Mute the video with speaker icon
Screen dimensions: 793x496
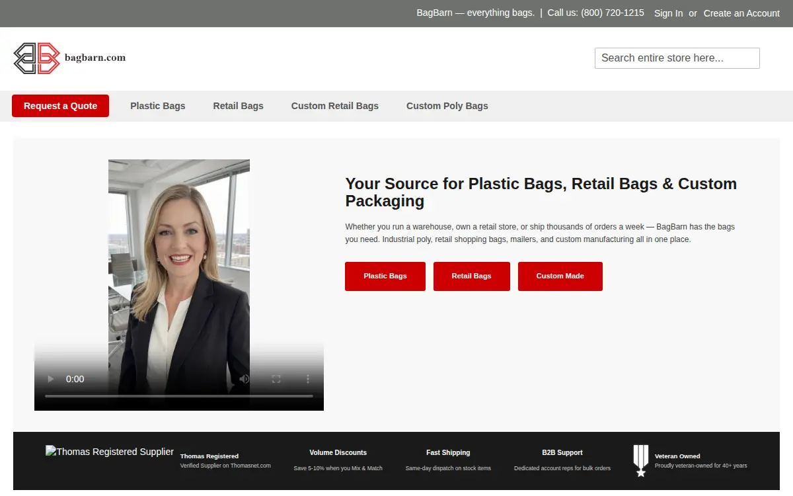tap(245, 379)
